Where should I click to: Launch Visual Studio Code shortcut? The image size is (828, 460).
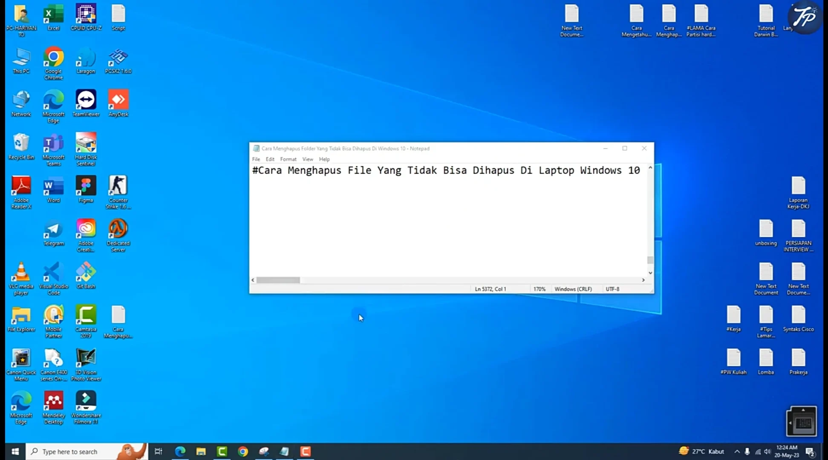coord(53,279)
